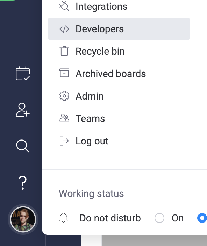Open My Work calendar icon in sidebar

pyautogui.click(x=23, y=73)
